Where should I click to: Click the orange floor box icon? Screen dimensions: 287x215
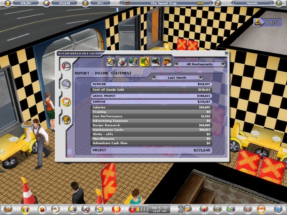188,209
